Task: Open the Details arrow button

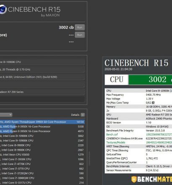Action: (x=83, y=115)
